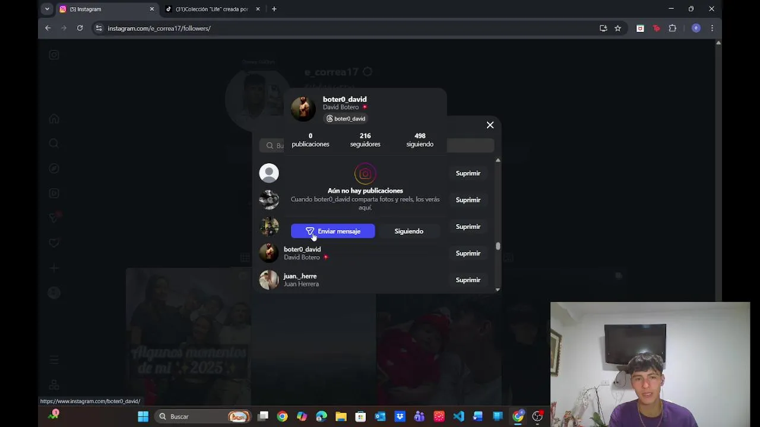Screen dimensions: 760x427
Task: Open boter0_david row in followers list
Action: [x=302, y=250]
